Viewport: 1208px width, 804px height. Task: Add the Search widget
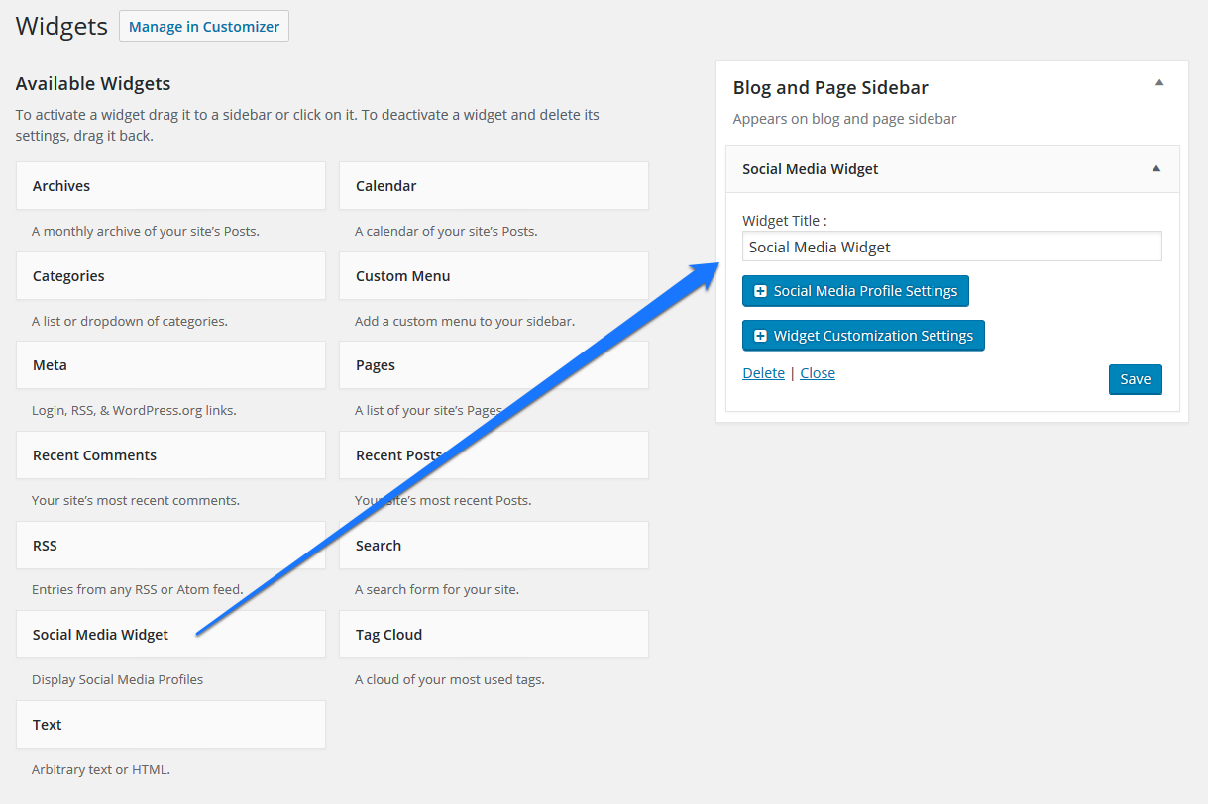(x=494, y=546)
